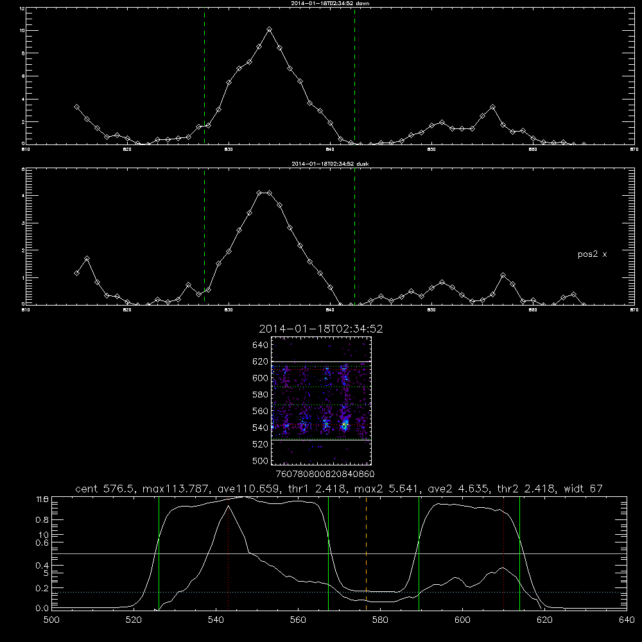
Task: Click x-axis label 640 on bottom plot
Action: pyautogui.click(x=627, y=620)
